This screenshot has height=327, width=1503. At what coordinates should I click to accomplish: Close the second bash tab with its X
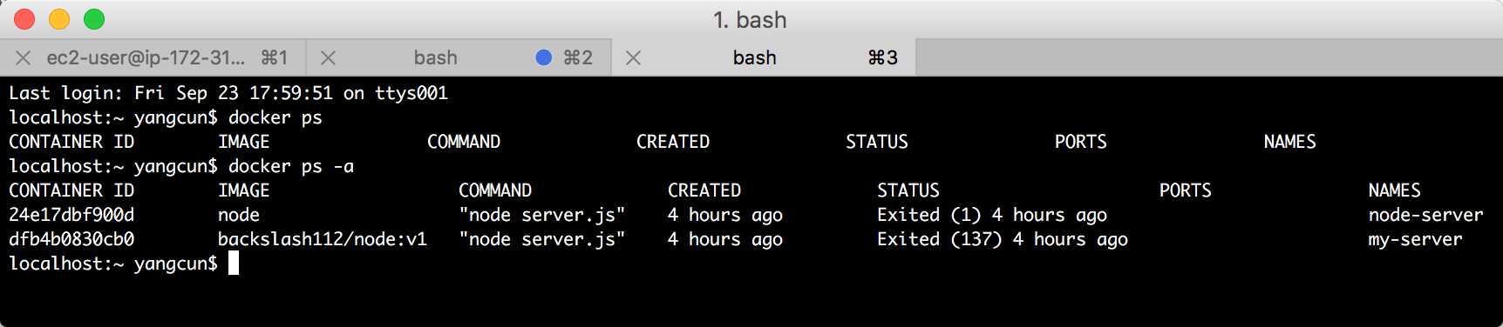[329, 57]
